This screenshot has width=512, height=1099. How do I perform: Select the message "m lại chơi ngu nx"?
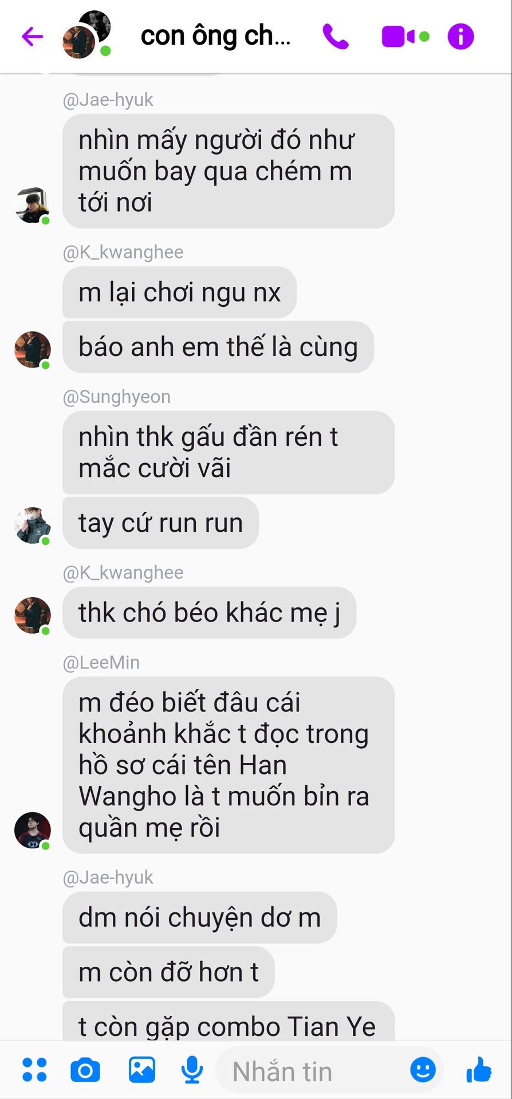[x=179, y=292]
